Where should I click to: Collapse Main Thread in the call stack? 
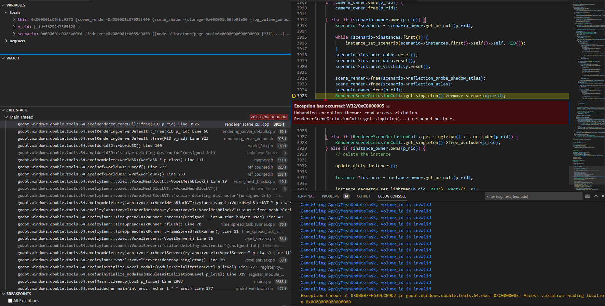[6, 117]
